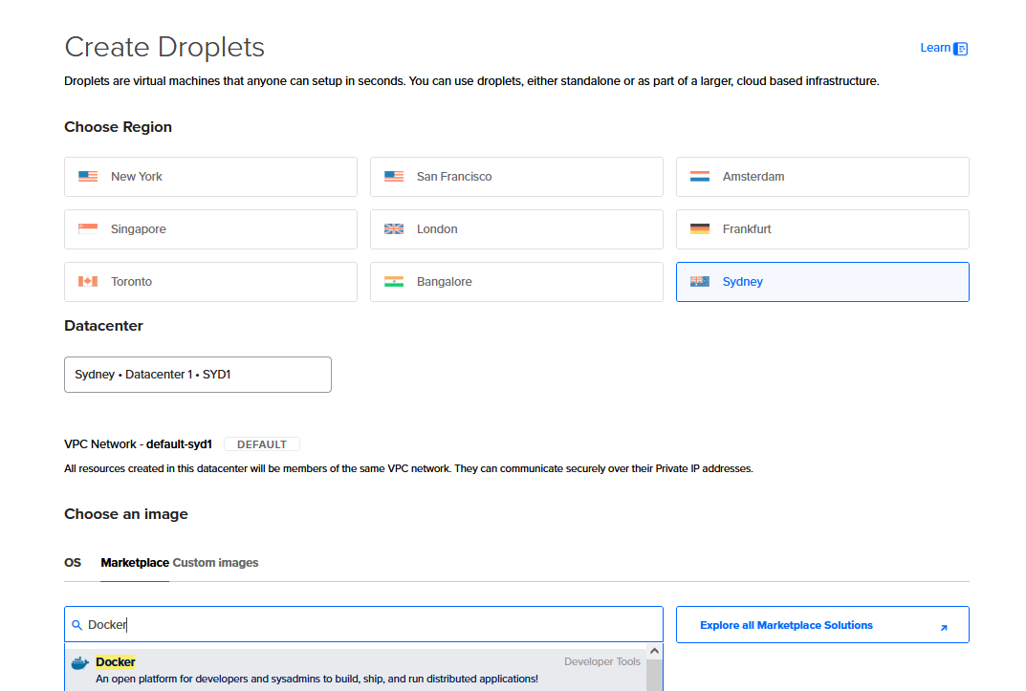Click the video icon next to Learn
This screenshot has width=1026, height=691.
coord(960,48)
